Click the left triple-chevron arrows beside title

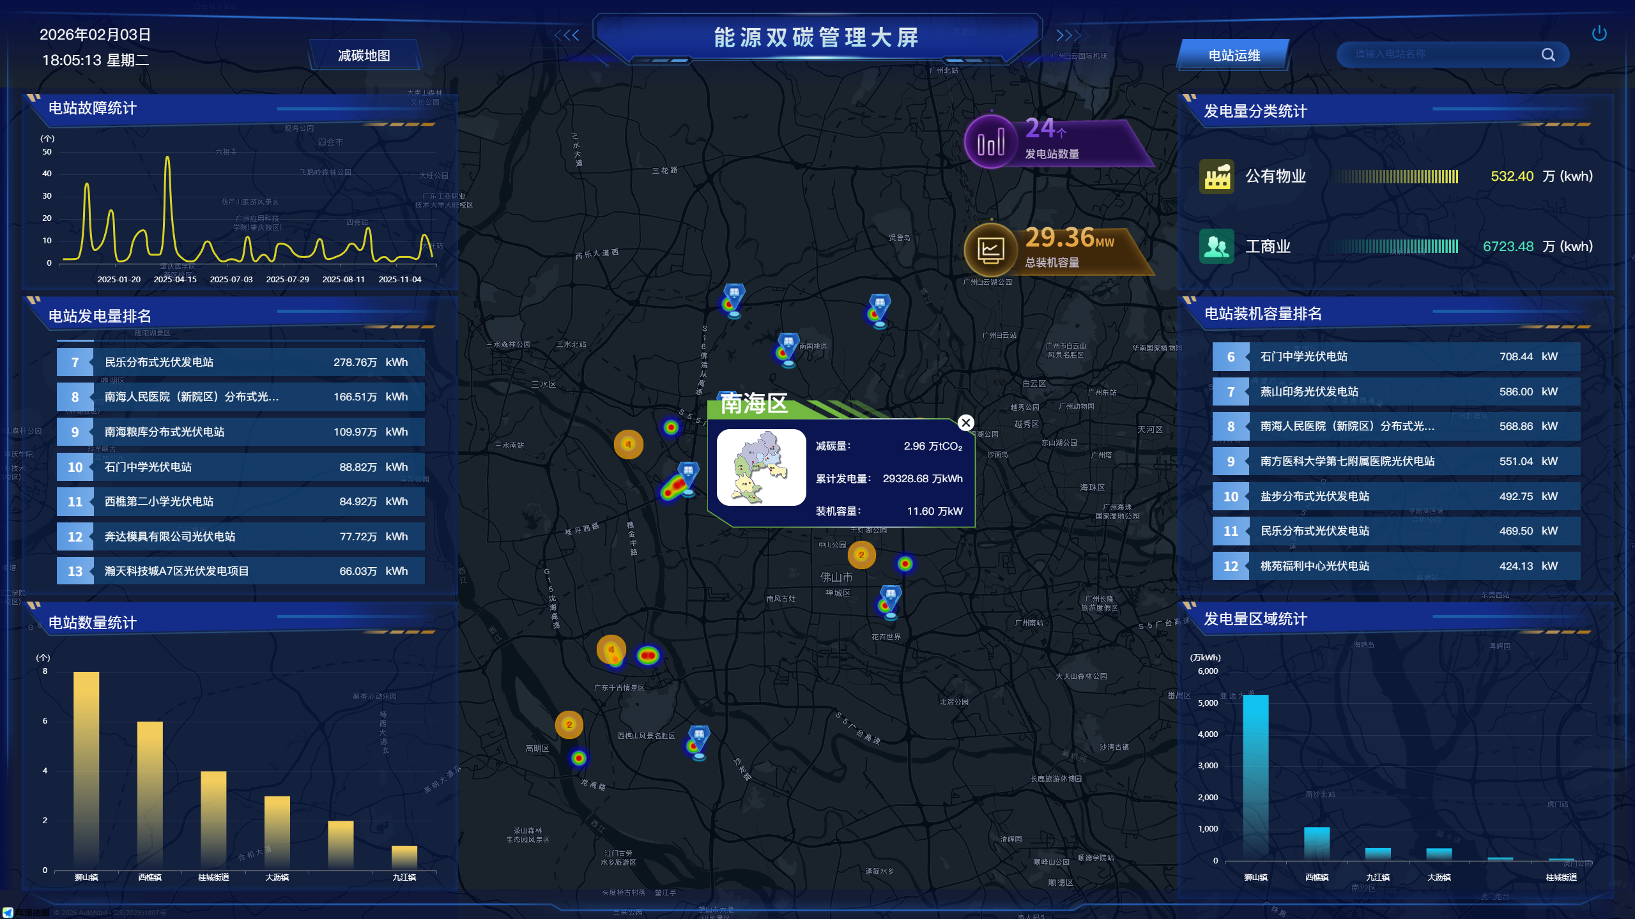pos(567,36)
